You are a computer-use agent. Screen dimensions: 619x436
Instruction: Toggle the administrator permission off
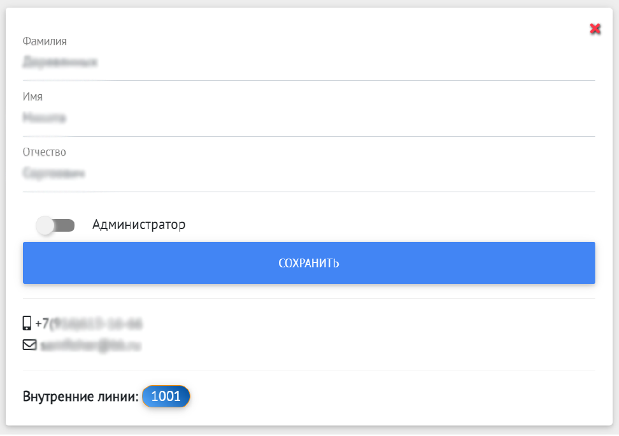point(56,224)
